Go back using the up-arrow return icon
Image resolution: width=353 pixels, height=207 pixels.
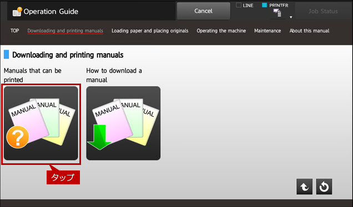click(x=304, y=187)
